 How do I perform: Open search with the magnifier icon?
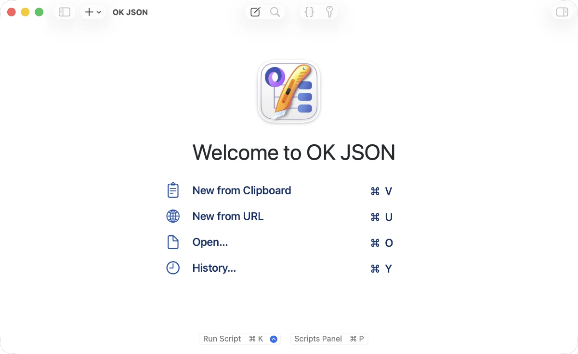pos(275,12)
